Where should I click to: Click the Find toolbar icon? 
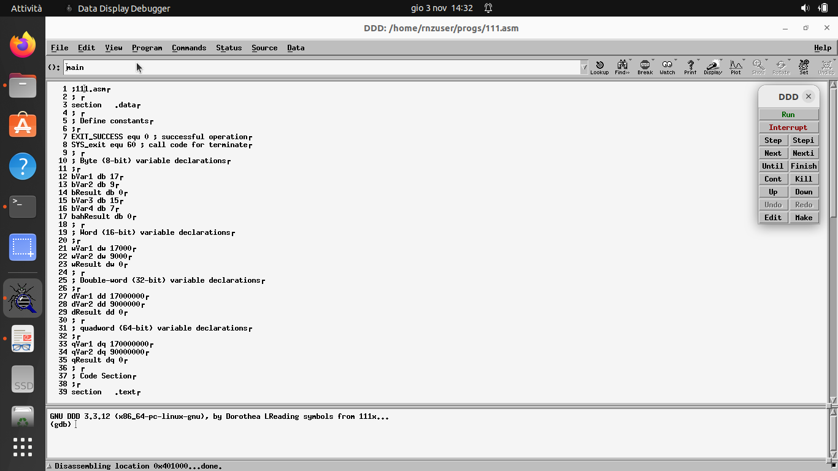tap(622, 67)
